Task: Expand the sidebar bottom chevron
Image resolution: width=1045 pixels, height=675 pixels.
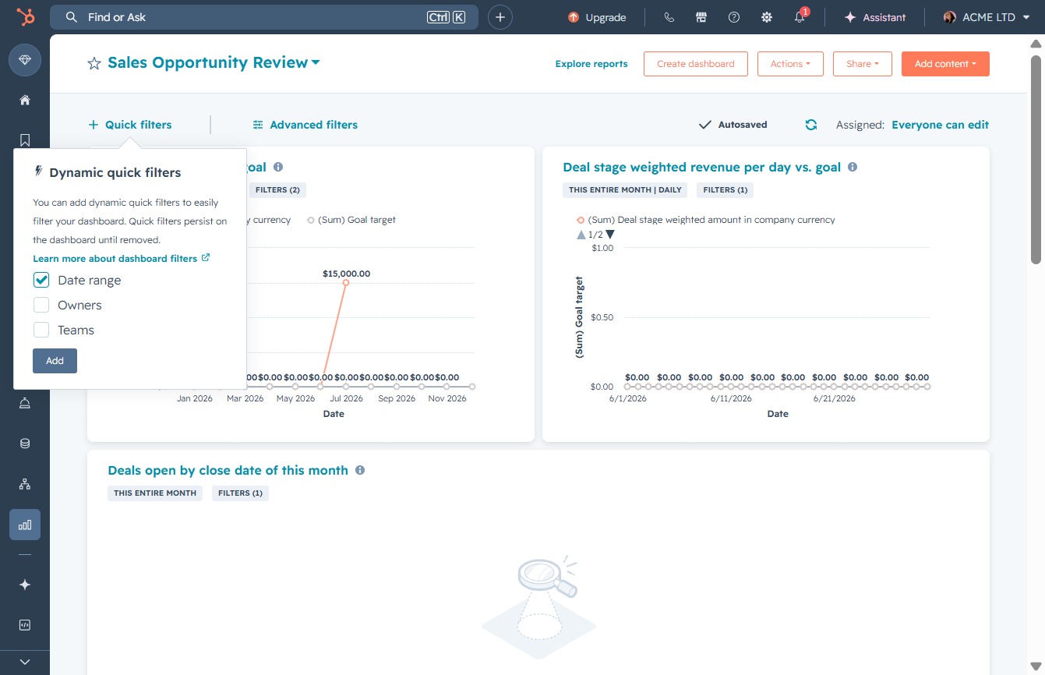Action: tap(25, 662)
